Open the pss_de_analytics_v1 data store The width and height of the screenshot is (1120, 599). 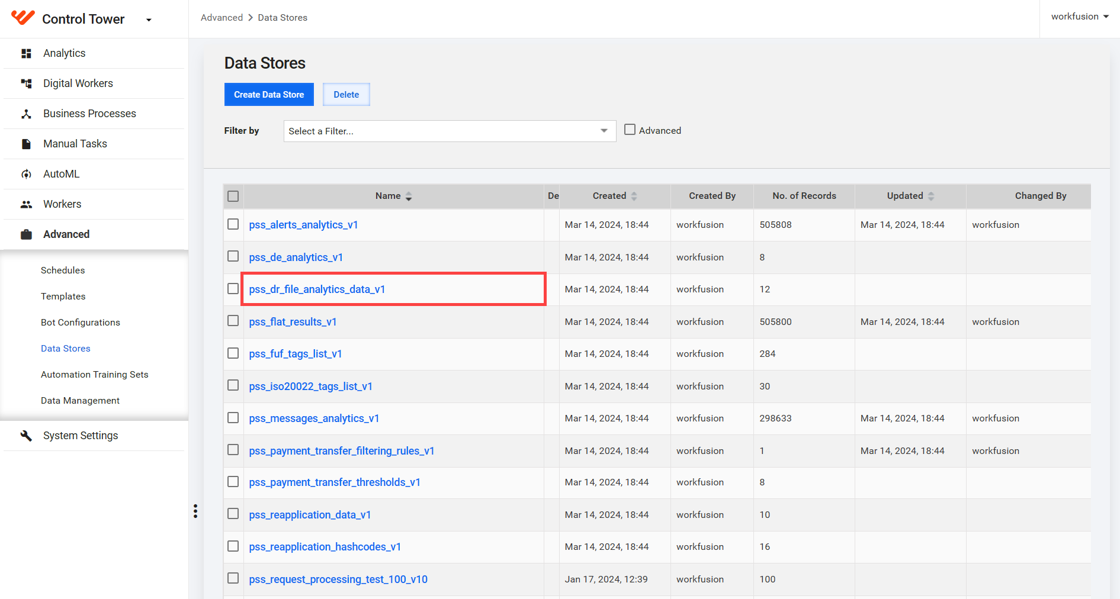click(296, 257)
